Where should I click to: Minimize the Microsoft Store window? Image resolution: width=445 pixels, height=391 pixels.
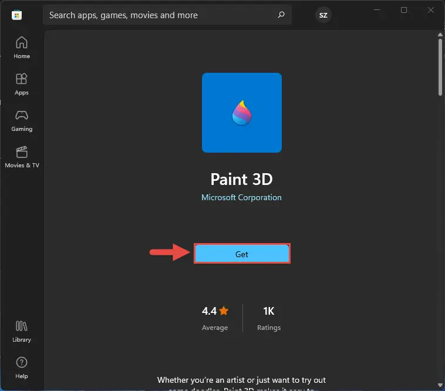point(377,10)
